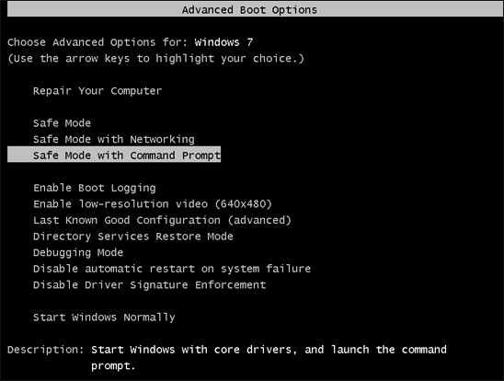Choose Enable Boot Logging
Screen dimensions: 504x381
(x=95, y=188)
